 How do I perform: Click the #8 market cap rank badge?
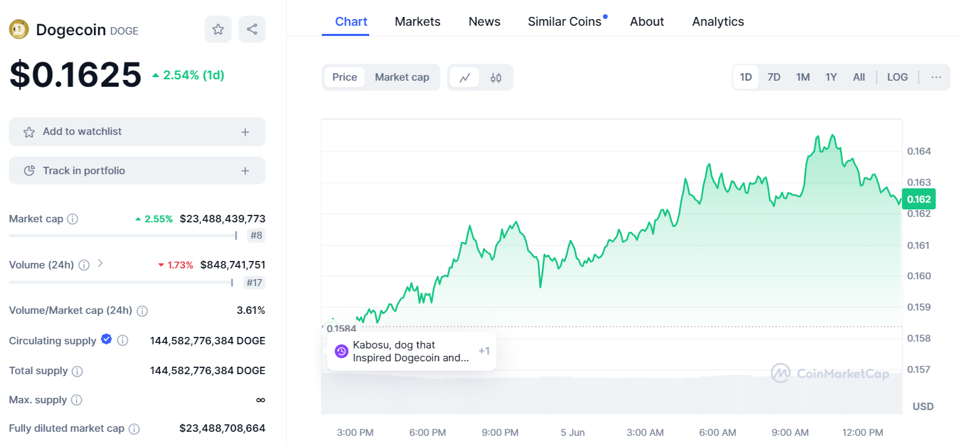pos(256,236)
